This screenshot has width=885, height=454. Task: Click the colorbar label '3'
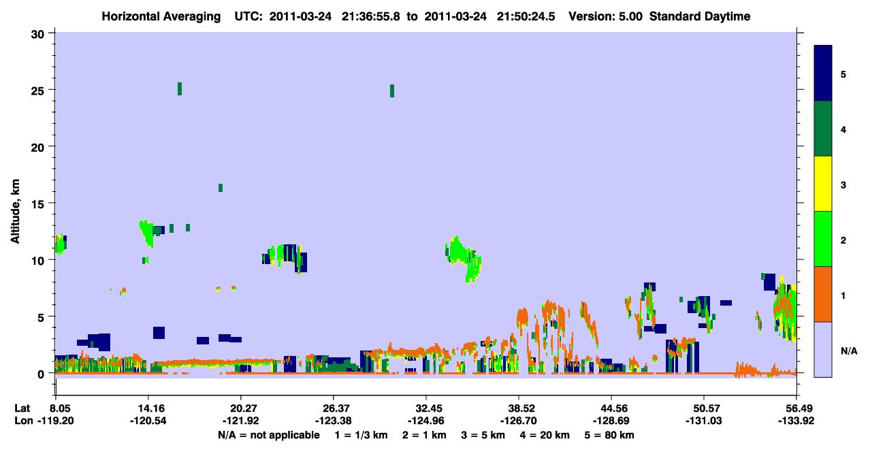[x=843, y=184]
